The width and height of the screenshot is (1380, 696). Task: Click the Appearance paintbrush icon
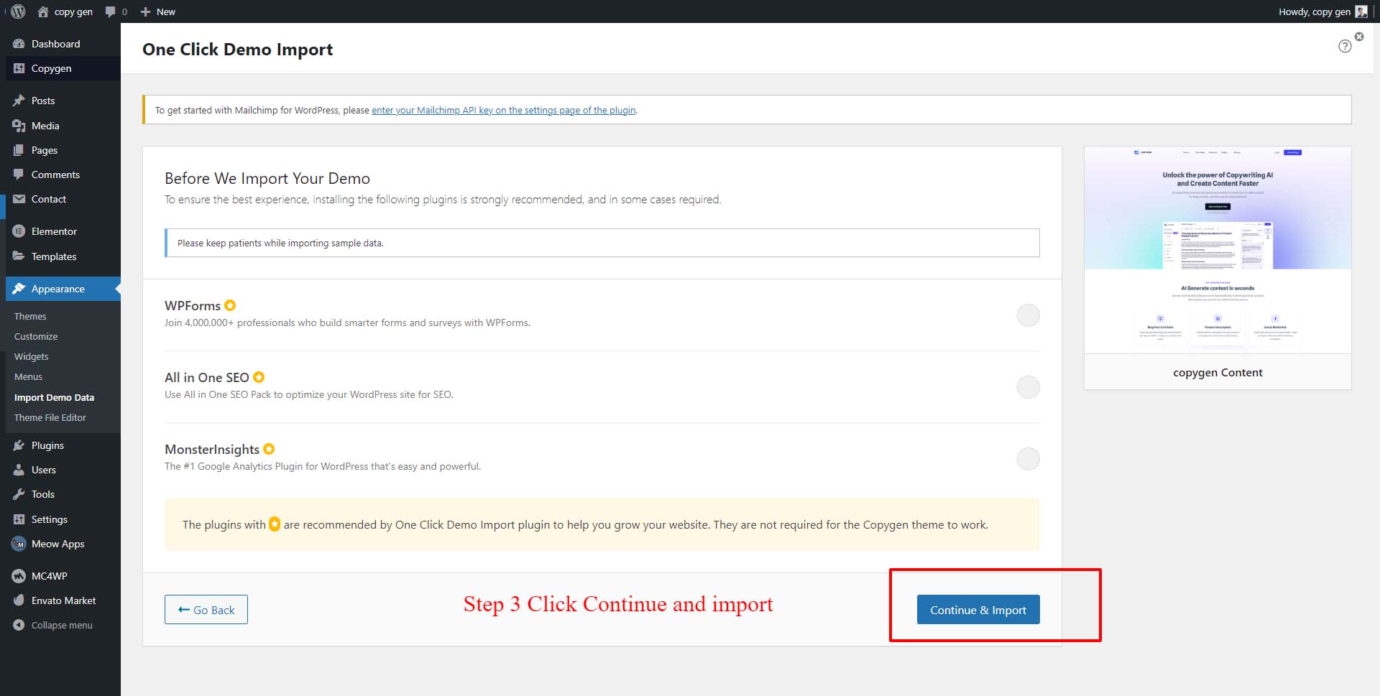(x=19, y=289)
